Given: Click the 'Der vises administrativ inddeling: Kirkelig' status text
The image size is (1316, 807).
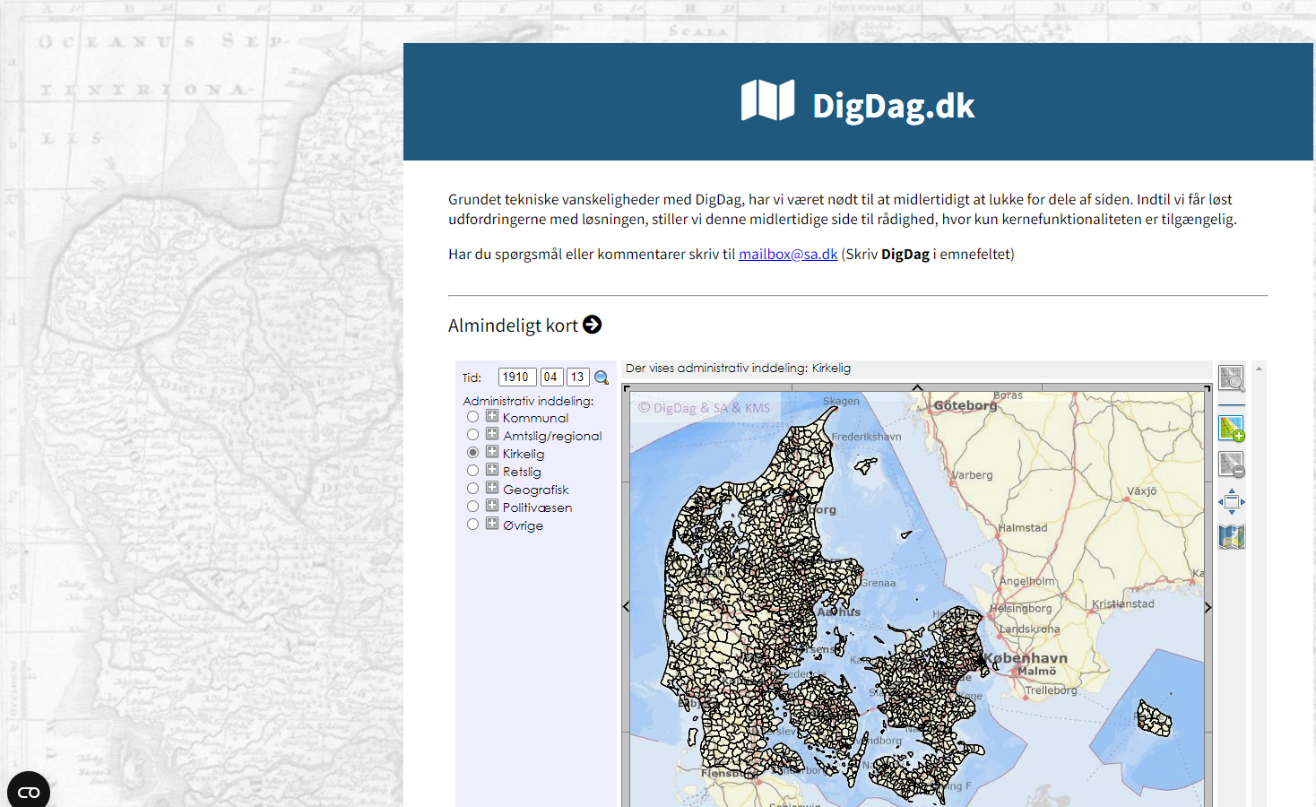Looking at the screenshot, I should coord(738,369).
